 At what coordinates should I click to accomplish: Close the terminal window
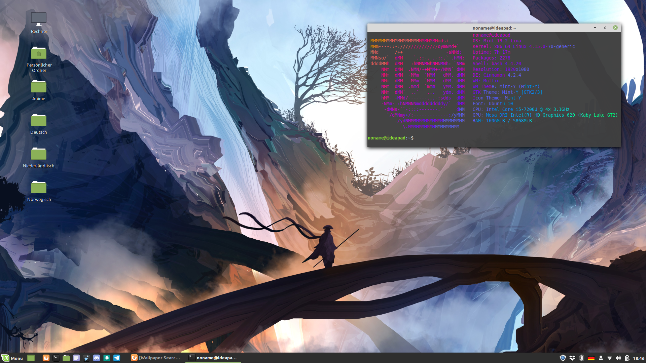(615, 28)
